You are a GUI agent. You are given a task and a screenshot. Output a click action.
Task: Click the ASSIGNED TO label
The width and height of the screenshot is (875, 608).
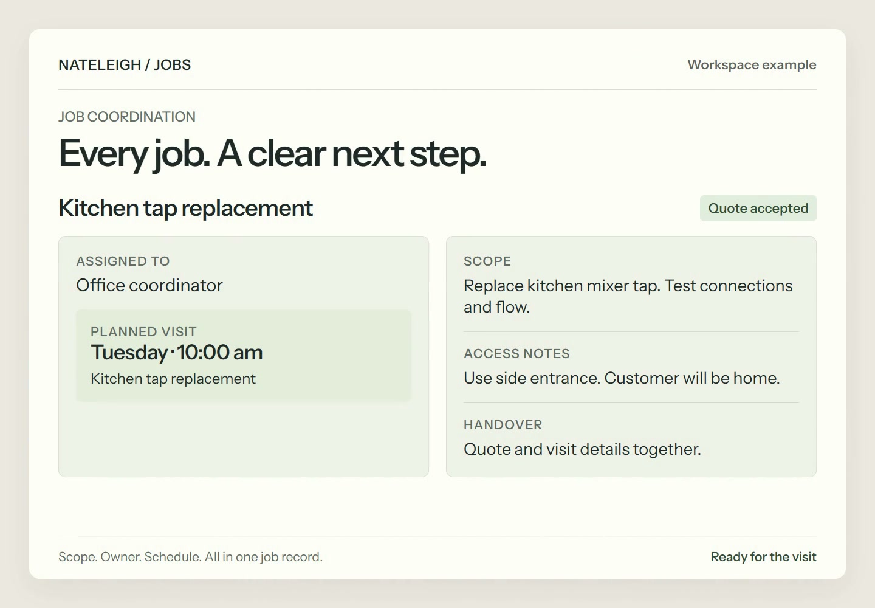(123, 261)
